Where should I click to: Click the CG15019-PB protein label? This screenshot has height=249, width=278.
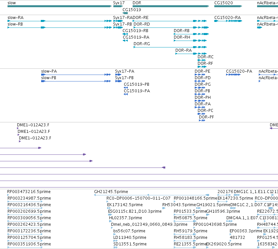(x=137, y=84)
